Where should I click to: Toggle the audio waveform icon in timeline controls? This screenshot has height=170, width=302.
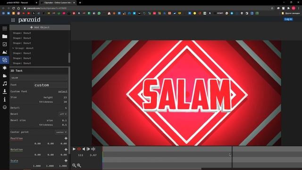click(x=93, y=149)
